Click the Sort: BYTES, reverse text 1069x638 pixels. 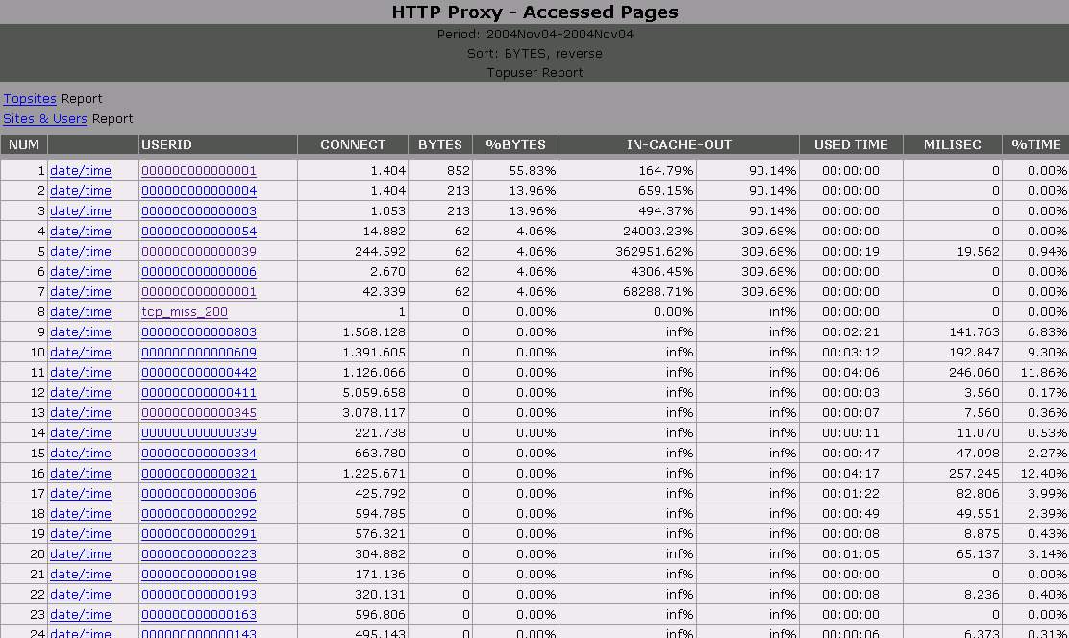tap(534, 53)
